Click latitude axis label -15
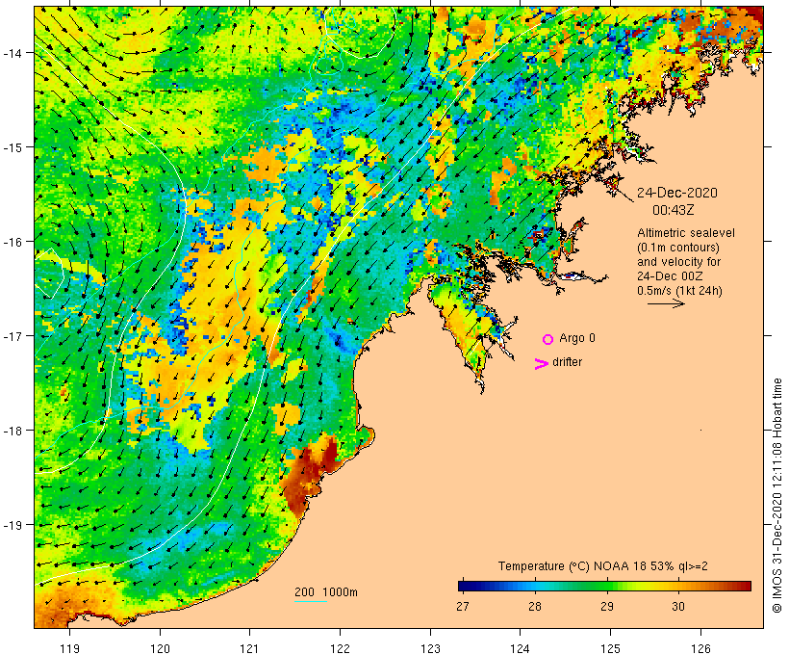 tap(12, 147)
